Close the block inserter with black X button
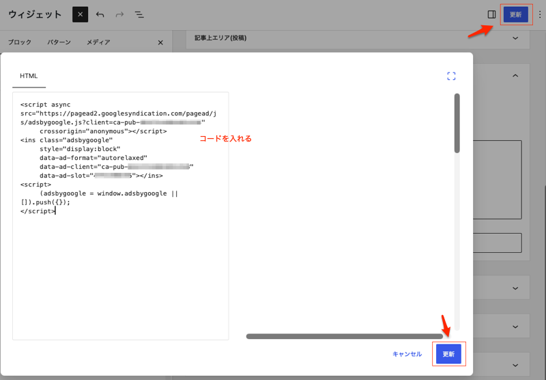This screenshot has width=546, height=380. (x=80, y=14)
